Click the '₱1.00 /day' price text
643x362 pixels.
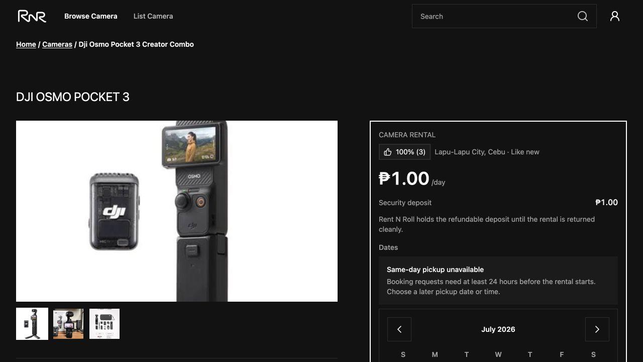pos(412,178)
